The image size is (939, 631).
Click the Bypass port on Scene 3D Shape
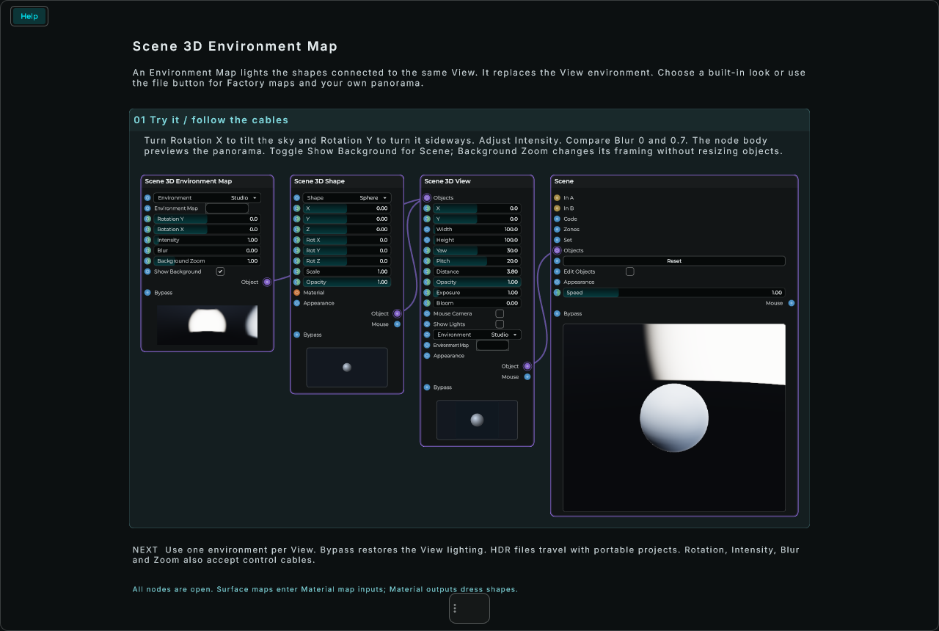click(297, 335)
